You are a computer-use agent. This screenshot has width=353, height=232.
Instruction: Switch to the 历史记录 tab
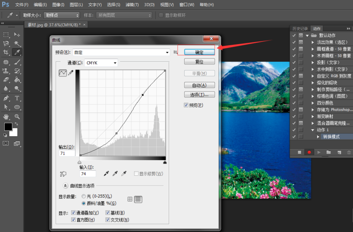coord(300,29)
